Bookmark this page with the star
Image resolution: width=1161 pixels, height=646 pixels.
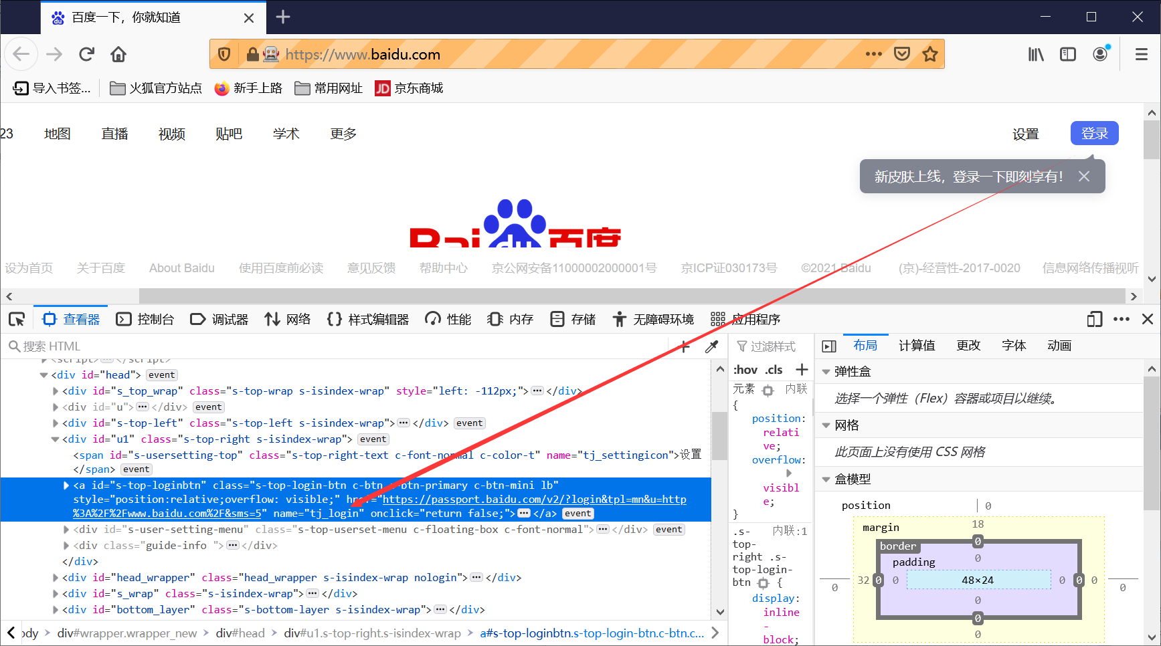[x=930, y=54]
